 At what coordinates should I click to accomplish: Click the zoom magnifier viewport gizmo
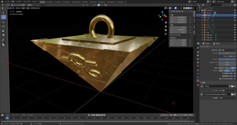pos(166,23)
